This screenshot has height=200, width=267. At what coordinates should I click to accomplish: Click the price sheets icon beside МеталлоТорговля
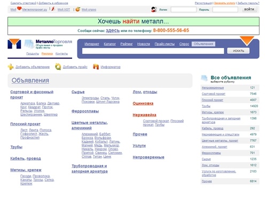pos(29,44)
